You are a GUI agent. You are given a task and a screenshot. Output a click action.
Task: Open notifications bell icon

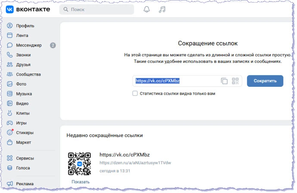tap(147, 9)
